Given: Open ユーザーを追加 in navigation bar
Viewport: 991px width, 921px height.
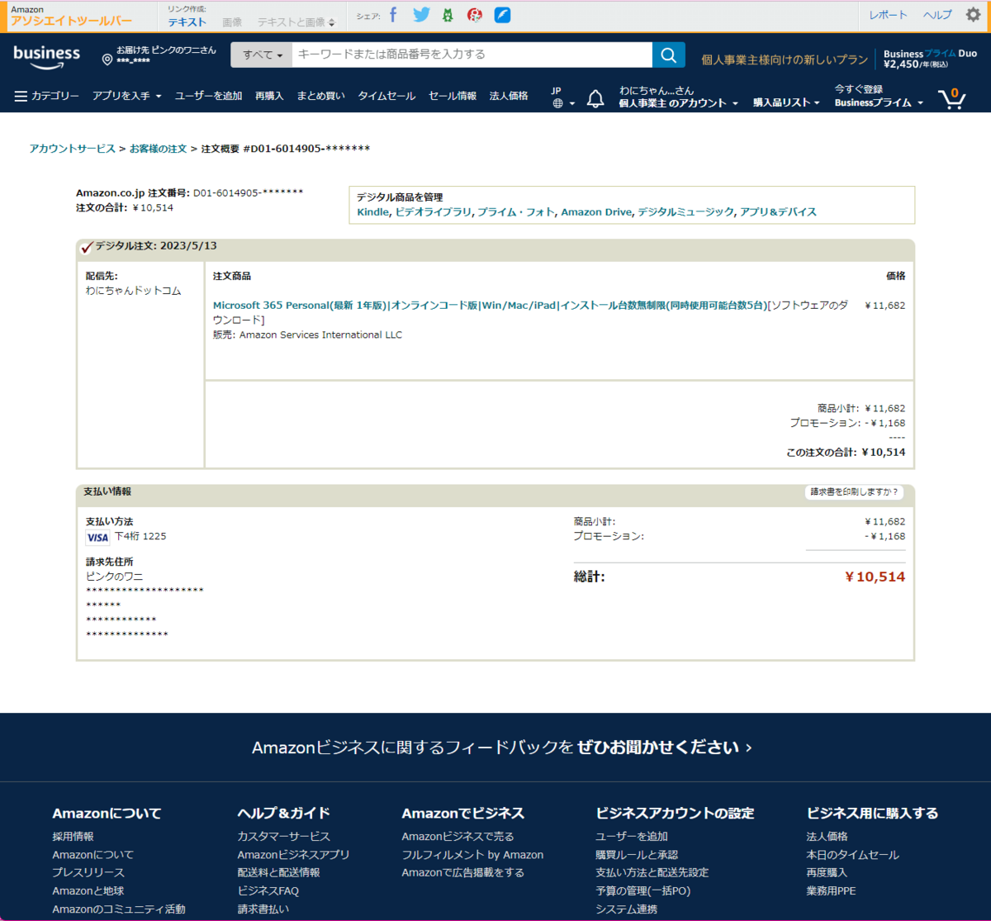Looking at the screenshot, I should coord(208,96).
